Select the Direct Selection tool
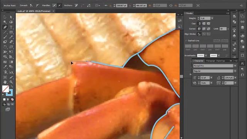The image size is (247, 139). (11, 17)
